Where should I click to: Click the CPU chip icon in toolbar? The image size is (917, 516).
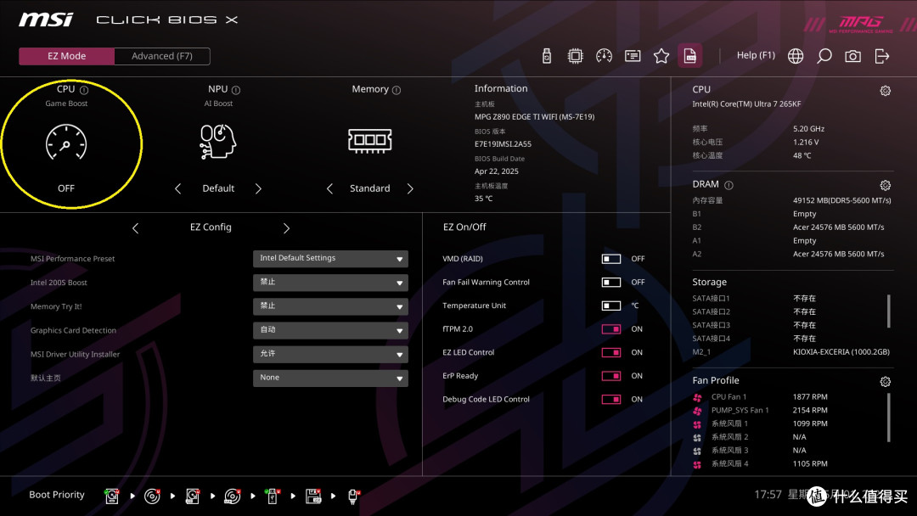tap(576, 56)
